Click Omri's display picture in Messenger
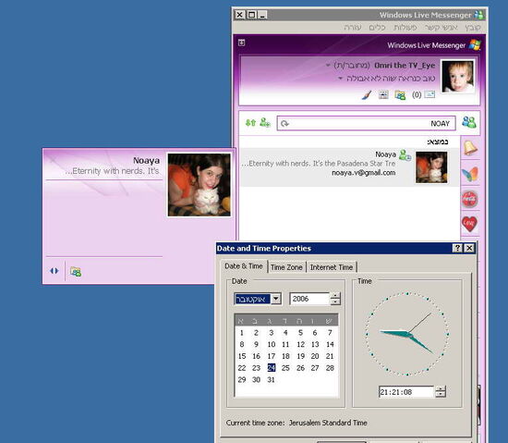The image size is (508, 443). pos(457,77)
